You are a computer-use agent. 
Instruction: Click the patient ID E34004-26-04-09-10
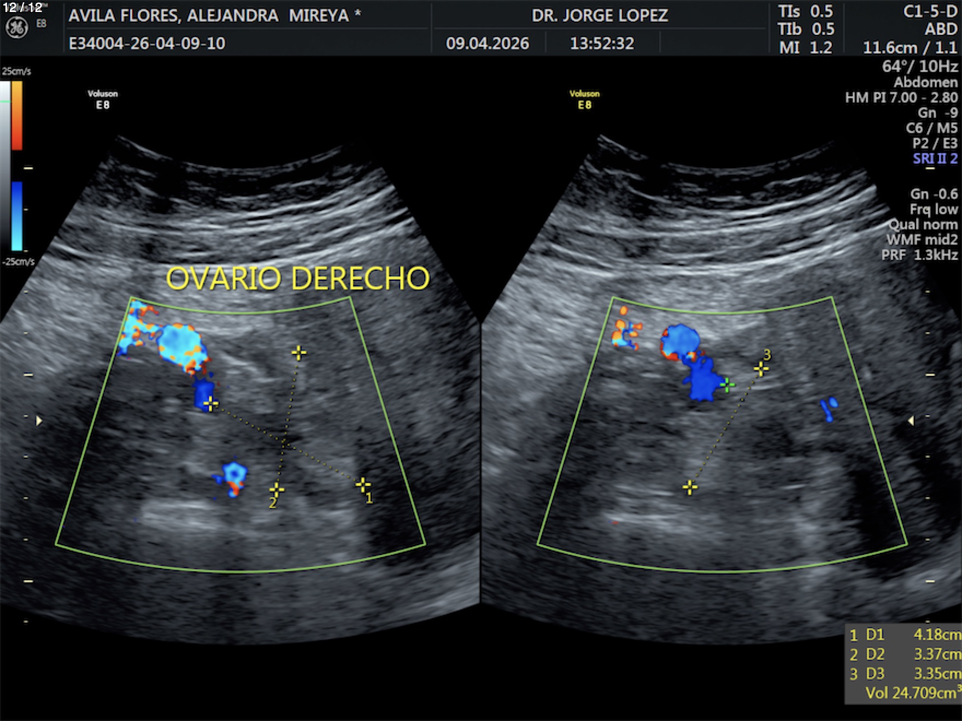(146, 43)
